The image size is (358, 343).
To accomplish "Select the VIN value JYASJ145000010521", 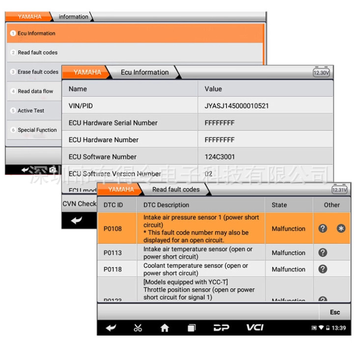I will (237, 106).
